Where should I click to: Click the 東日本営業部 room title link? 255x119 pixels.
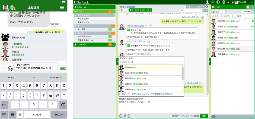(x=129, y=7)
